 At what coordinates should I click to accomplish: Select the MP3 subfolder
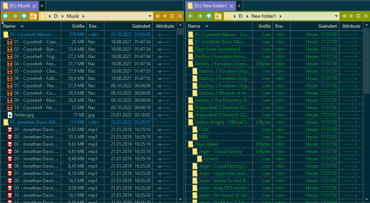point(204,137)
